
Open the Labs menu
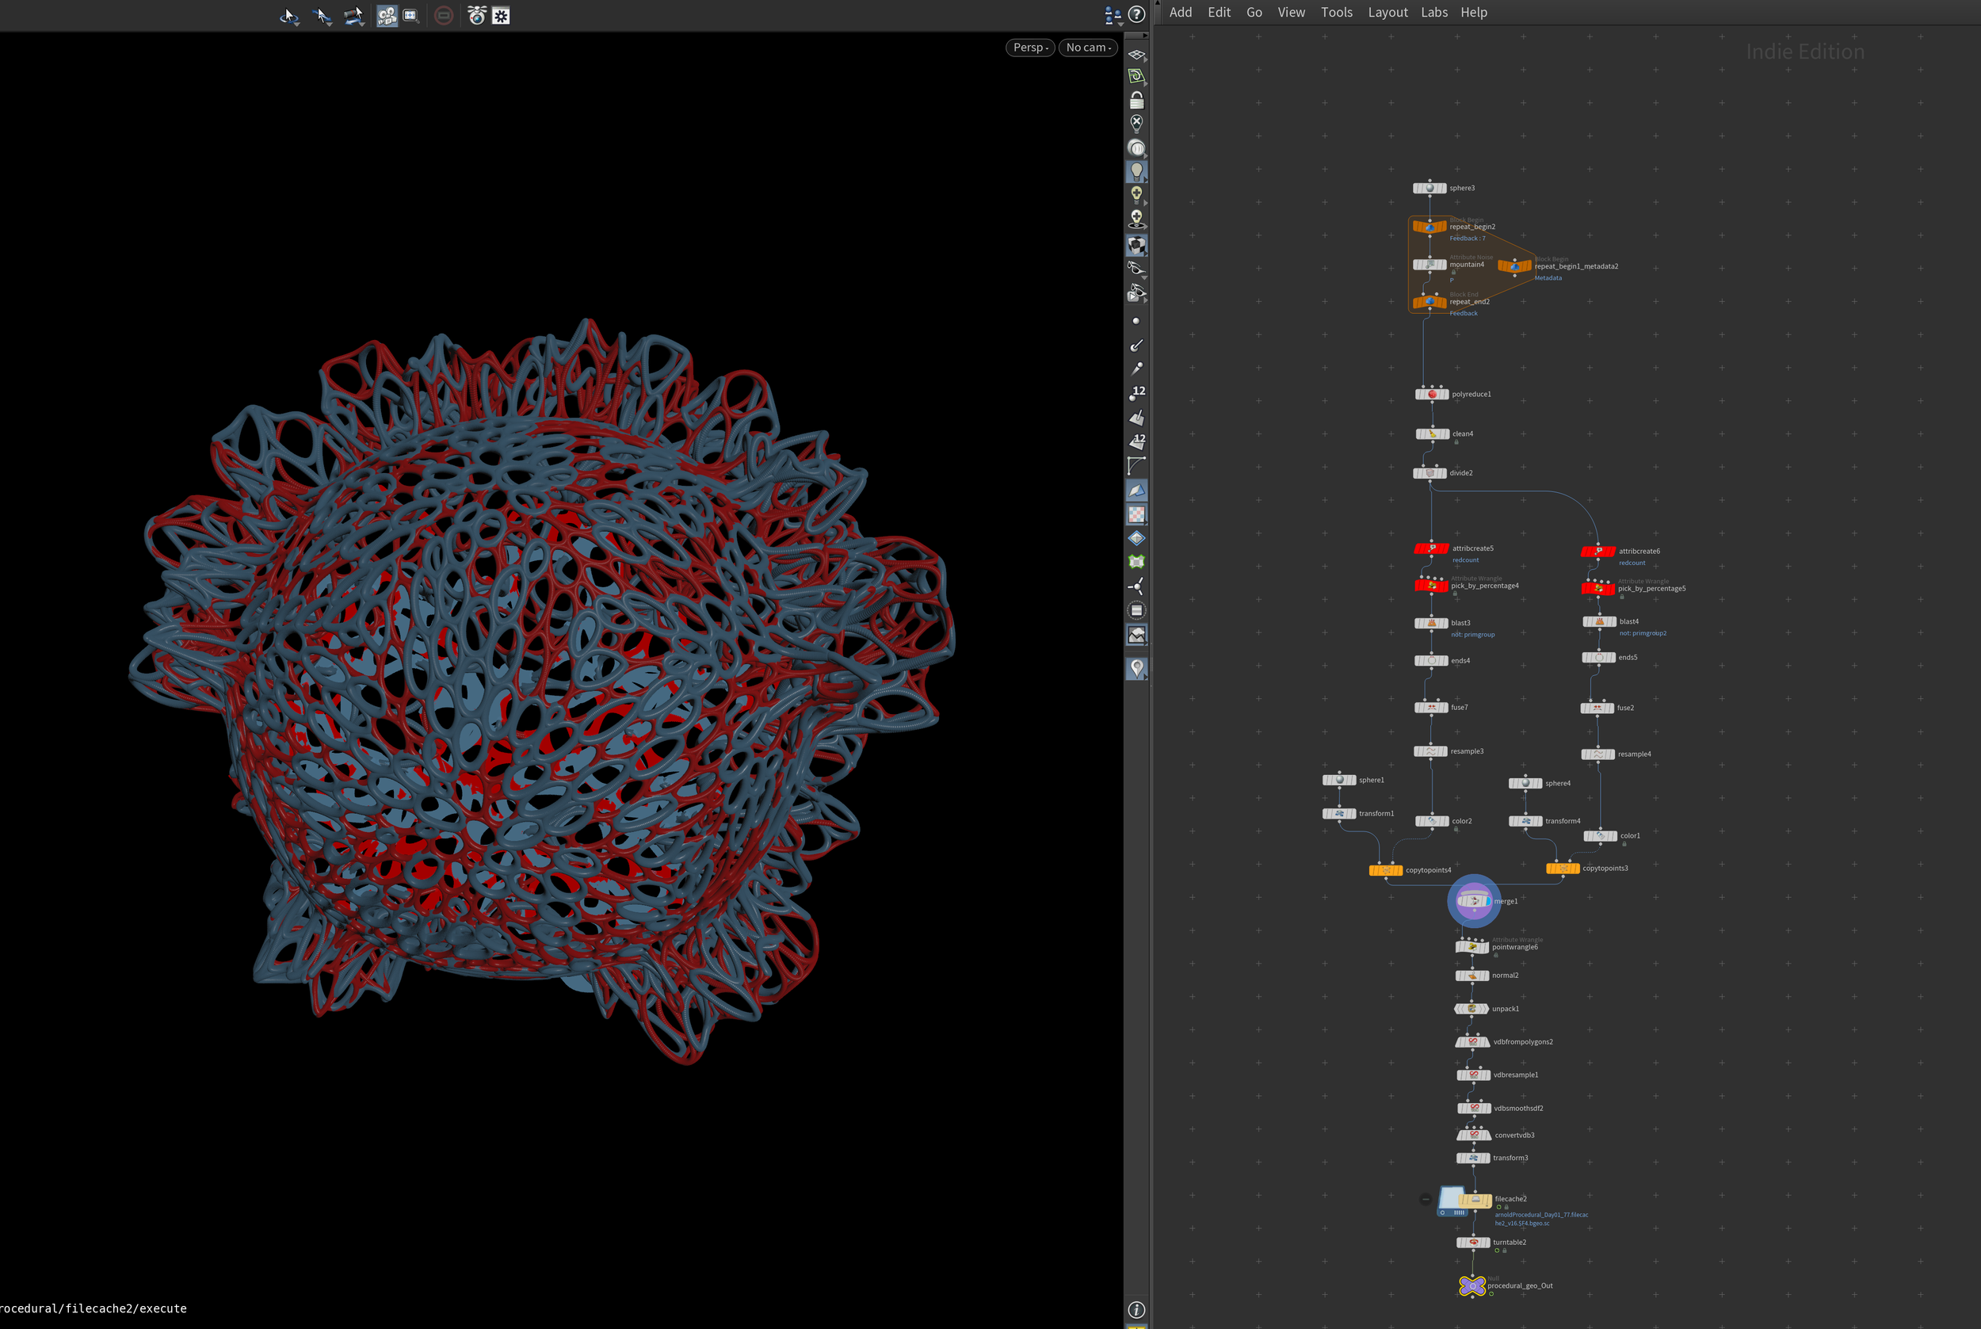pyautogui.click(x=1433, y=12)
